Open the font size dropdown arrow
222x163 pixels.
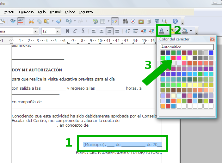coord(58,31)
